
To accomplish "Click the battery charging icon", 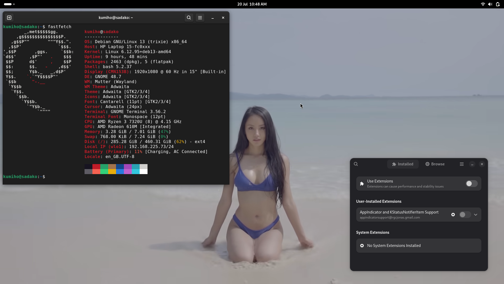I will click(497, 4).
